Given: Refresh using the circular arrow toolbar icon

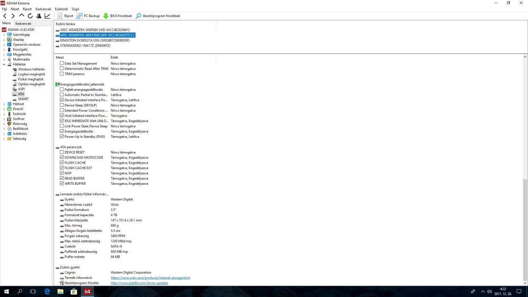Looking at the screenshot, I should [30, 16].
